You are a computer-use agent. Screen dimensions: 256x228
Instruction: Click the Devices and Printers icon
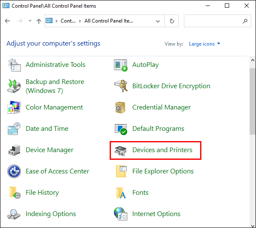pos(120,151)
